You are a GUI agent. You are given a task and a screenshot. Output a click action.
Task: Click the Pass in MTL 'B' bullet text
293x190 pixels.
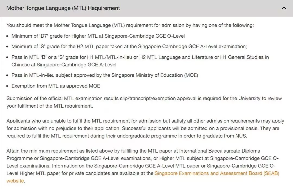tap(140, 57)
